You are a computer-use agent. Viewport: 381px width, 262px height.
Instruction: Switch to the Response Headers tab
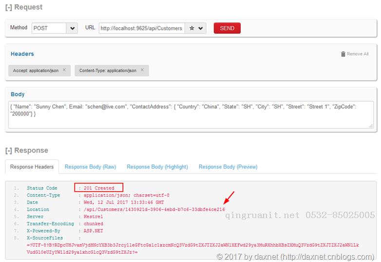[32, 167]
